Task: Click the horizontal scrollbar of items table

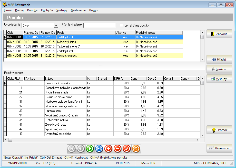Action: click(103, 140)
